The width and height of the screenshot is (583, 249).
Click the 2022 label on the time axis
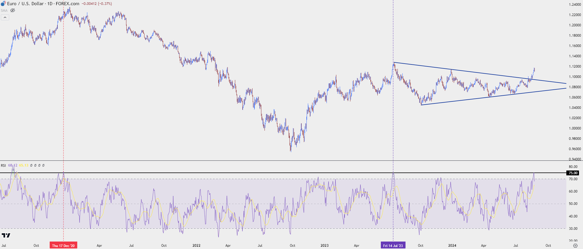click(196, 246)
